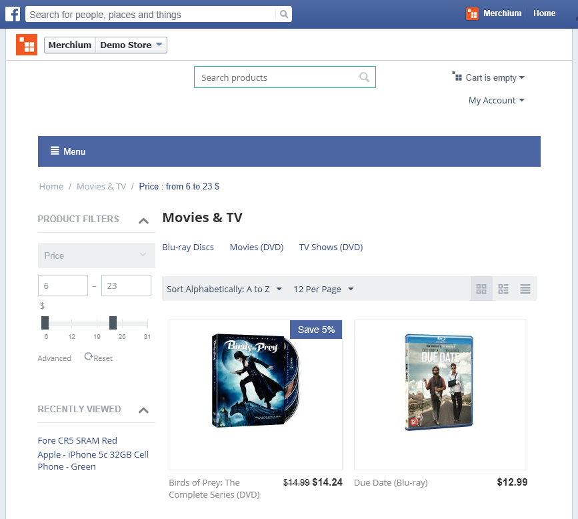Image resolution: width=578 pixels, height=519 pixels.
Task: Click the Reset filter icon
Action: (x=89, y=356)
